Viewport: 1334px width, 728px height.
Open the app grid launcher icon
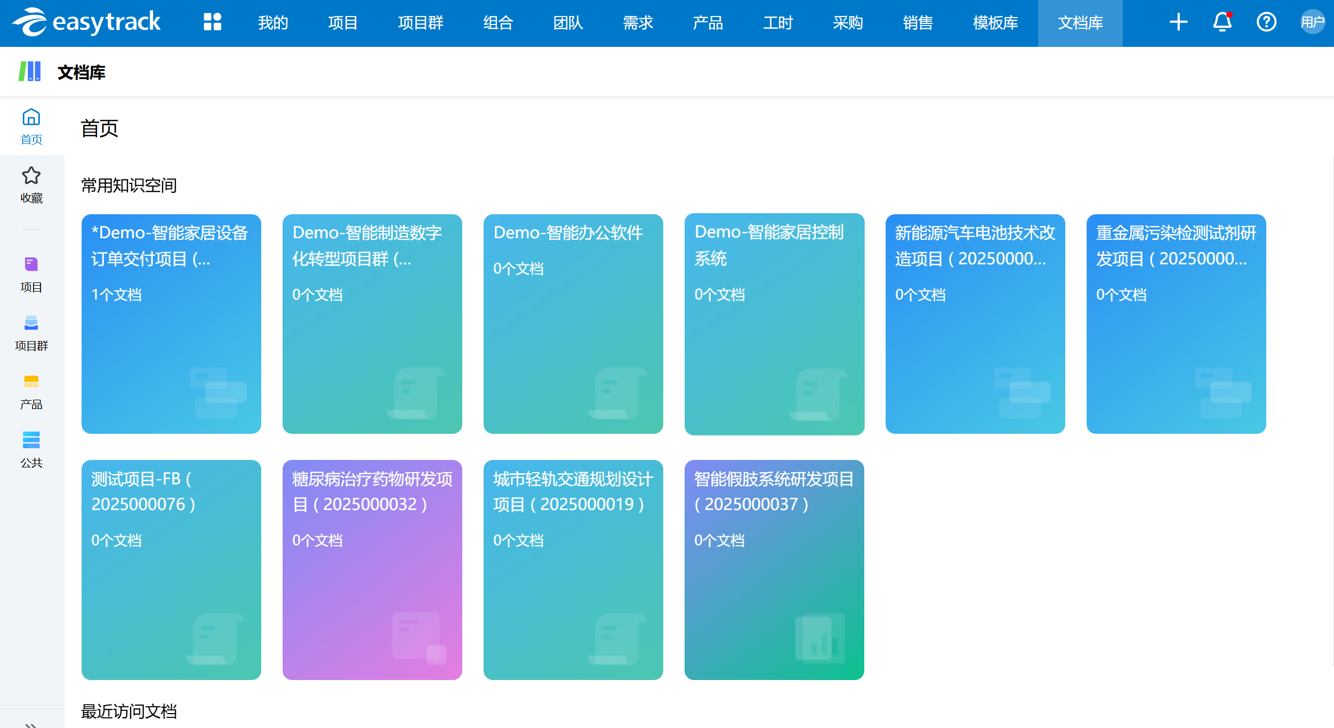pyautogui.click(x=212, y=22)
